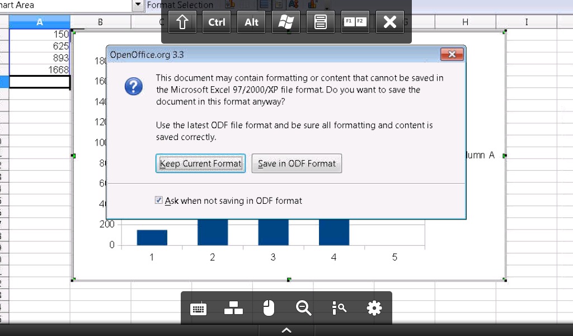Click the chart's bottom-left corner handle
The width and height of the screenshot is (573, 336).
tap(73, 279)
